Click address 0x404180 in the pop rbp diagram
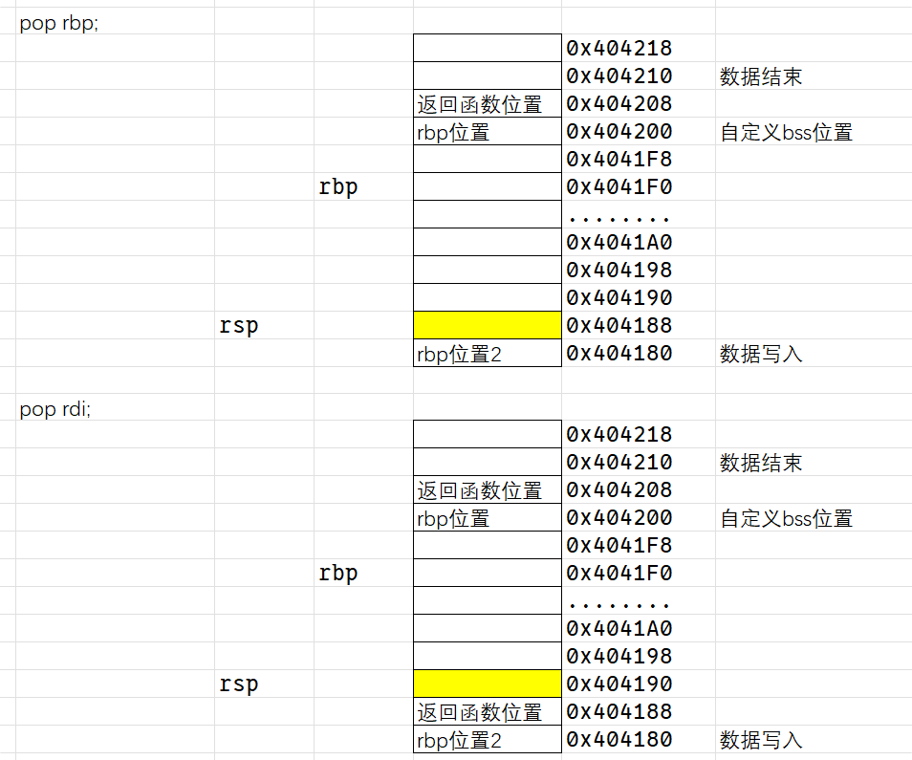The image size is (912, 760). [619, 354]
